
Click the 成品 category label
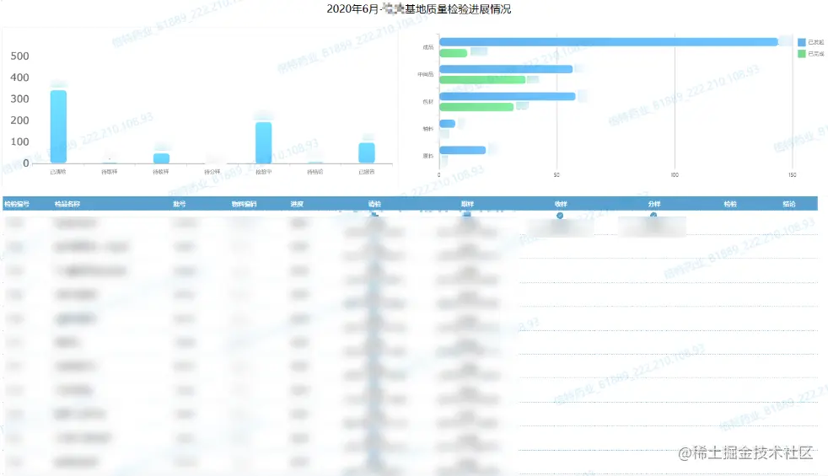click(x=427, y=47)
